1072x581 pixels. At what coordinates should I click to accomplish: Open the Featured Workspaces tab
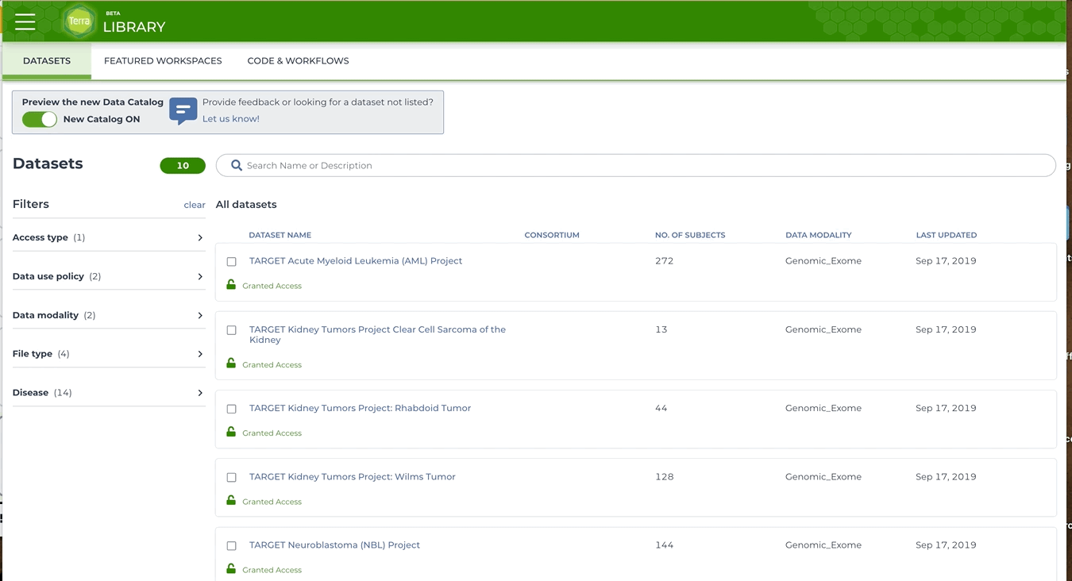(x=163, y=61)
